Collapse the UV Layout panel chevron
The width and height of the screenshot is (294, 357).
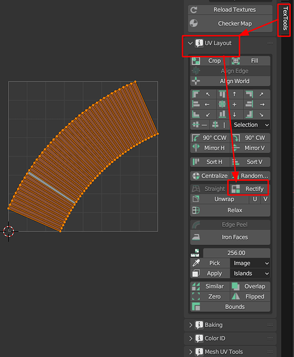tap(190, 43)
